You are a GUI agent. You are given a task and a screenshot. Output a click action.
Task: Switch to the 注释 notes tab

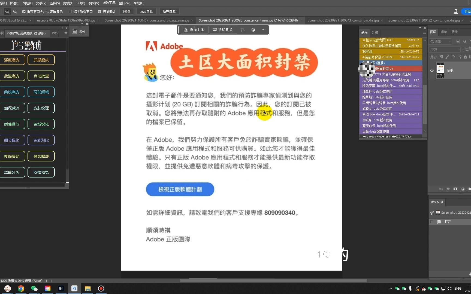pyautogui.click(x=375, y=33)
